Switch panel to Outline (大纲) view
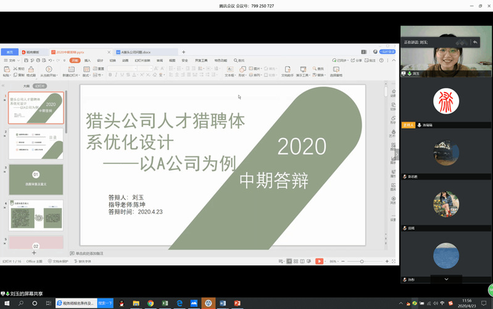 tap(26, 86)
